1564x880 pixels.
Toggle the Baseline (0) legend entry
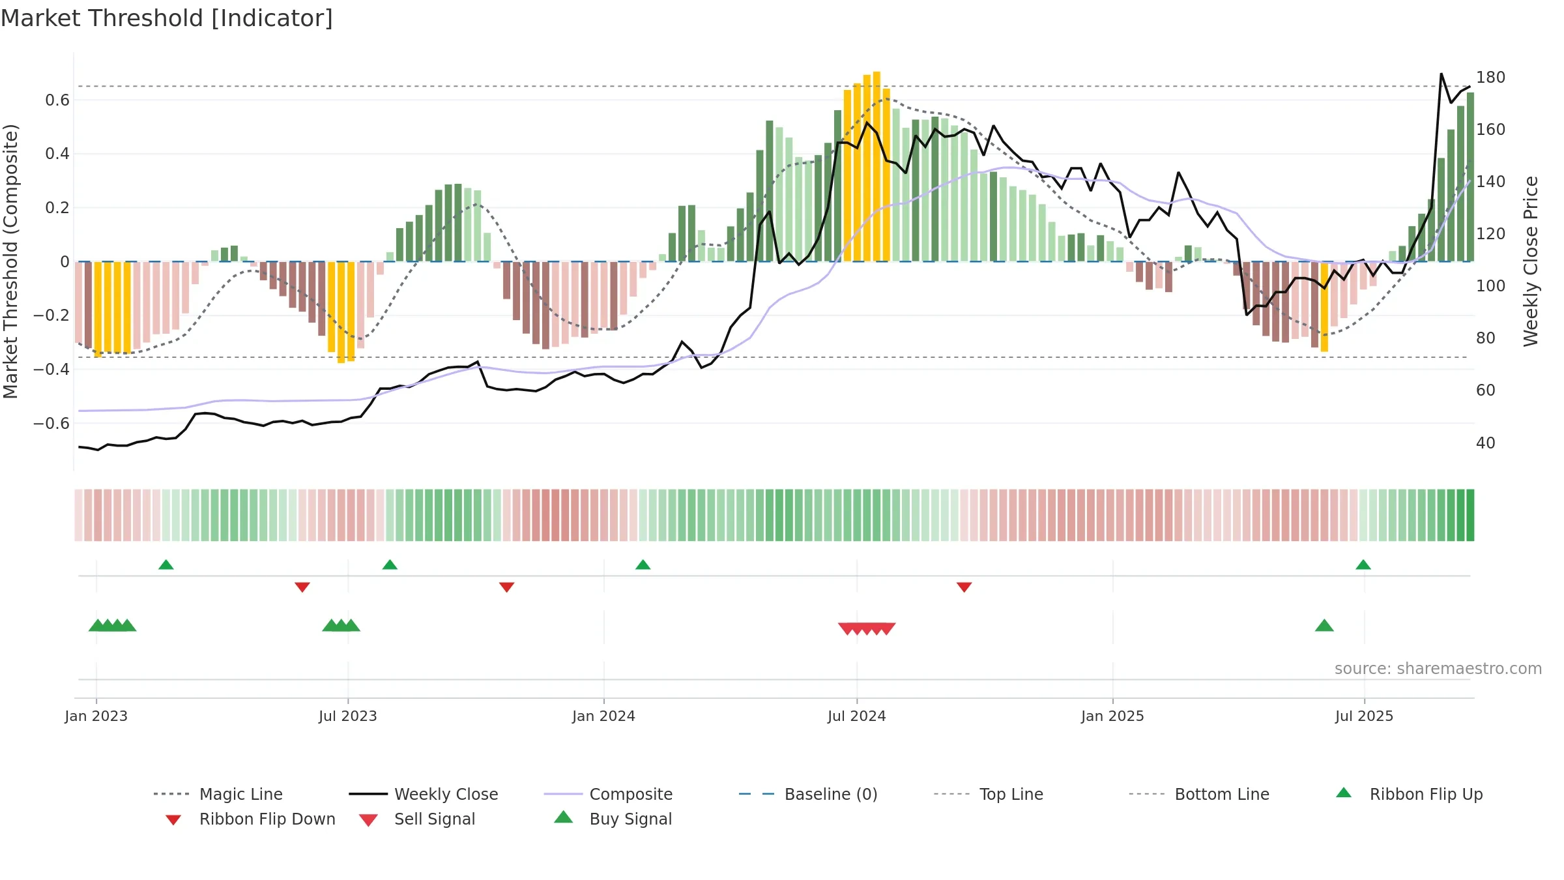(x=808, y=794)
